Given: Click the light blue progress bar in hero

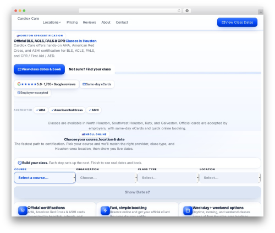Looking at the screenshot, I should click(188, 73).
